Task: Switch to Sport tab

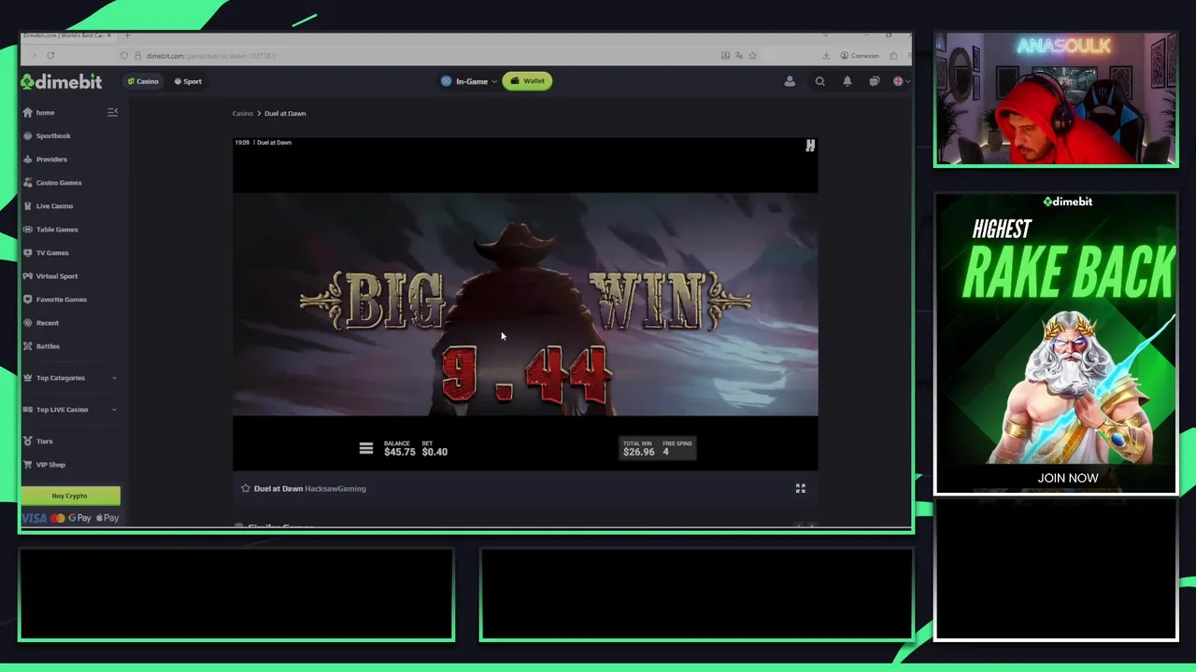Action: (x=188, y=81)
